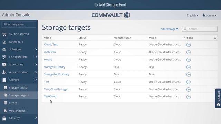Open the Test storage target link
Screen dimensions: 221x124
click(x=47, y=82)
